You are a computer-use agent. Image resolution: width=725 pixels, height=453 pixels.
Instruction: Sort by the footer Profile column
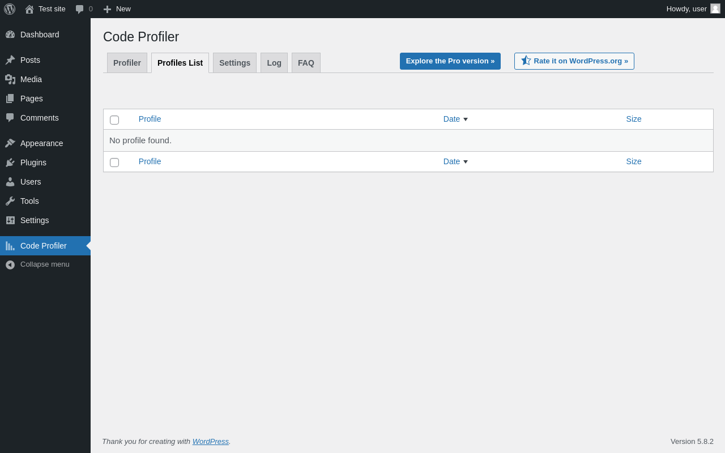[x=150, y=161]
